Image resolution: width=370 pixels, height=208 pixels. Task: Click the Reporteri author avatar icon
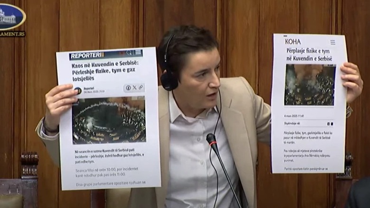tap(78, 90)
